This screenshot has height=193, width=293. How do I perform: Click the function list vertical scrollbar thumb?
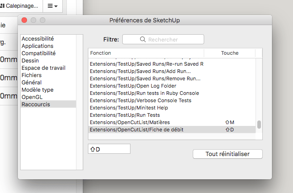[x=259, y=125]
